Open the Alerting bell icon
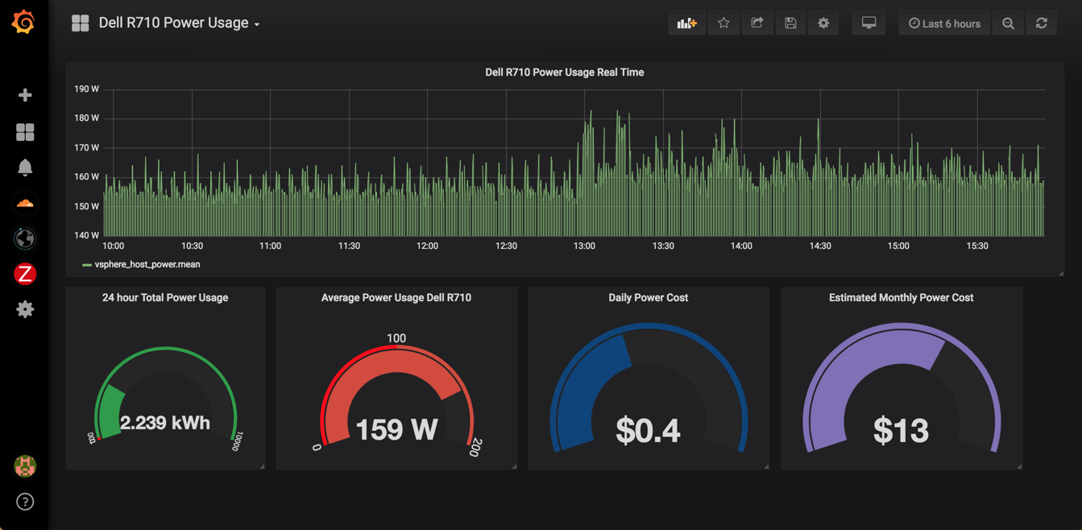Screen dimensions: 1082x530 pyautogui.click(x=25, y=167)
